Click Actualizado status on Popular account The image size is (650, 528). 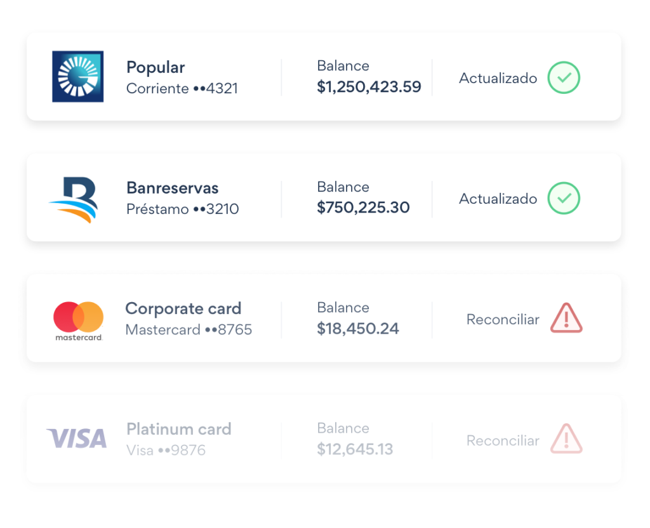tap(498, 79)
